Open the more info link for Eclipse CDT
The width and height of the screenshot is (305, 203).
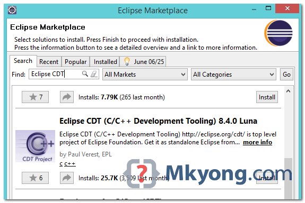tap(258, 142)
